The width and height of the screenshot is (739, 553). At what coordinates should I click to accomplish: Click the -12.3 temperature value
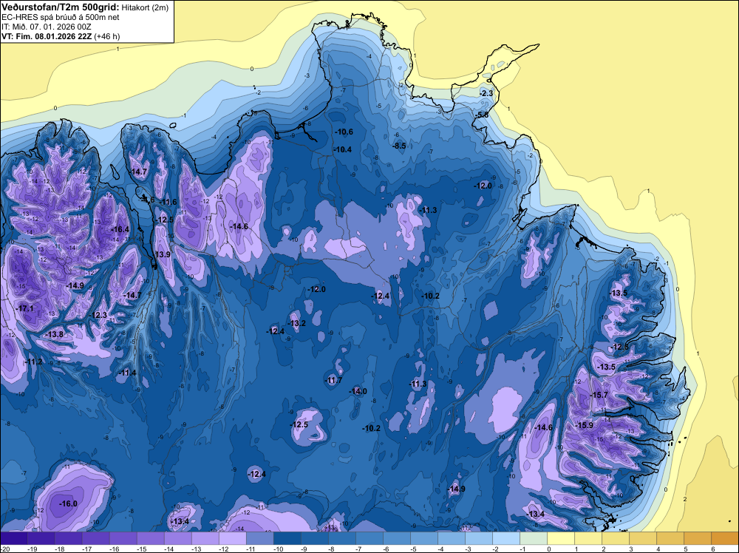98,315
